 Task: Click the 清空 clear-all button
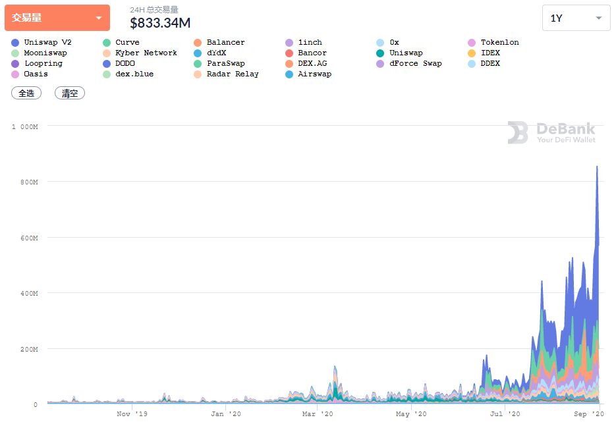(70, 93)
